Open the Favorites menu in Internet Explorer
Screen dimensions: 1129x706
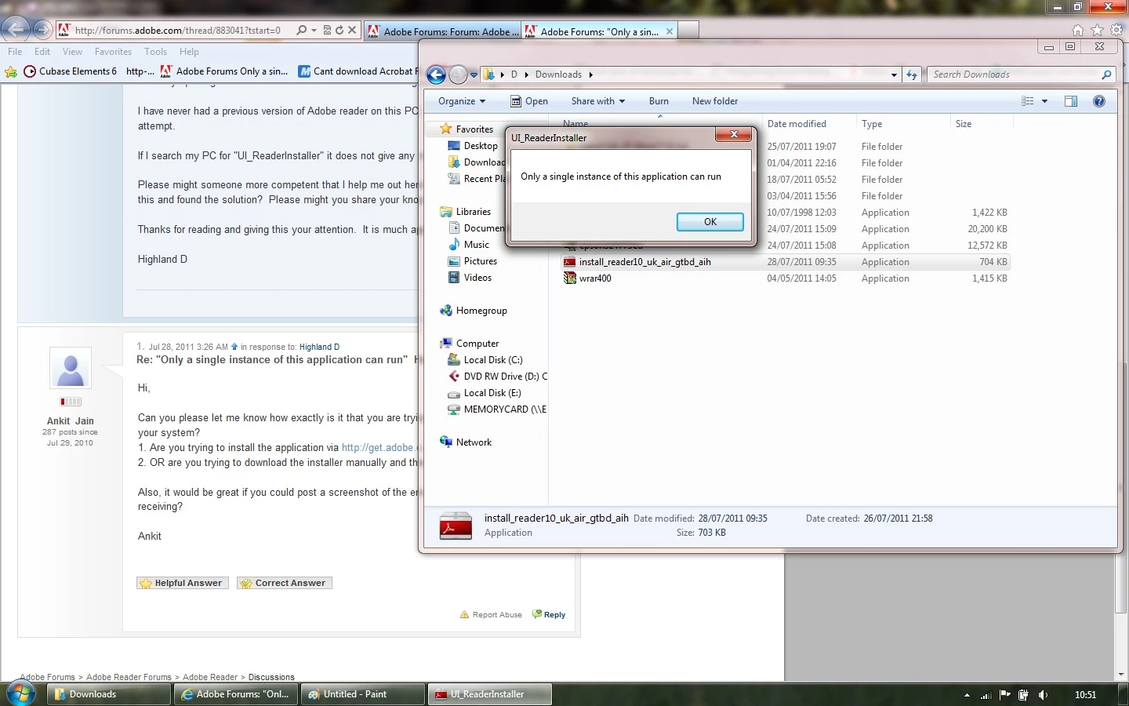tap(113, 52)
